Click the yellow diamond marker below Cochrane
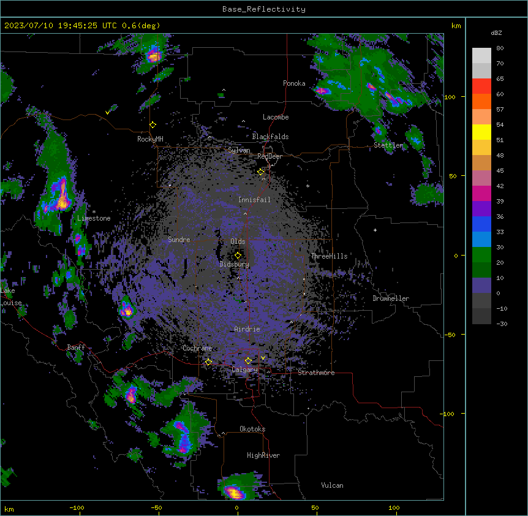Screen dimensions: 528x516 coord(208,362)
